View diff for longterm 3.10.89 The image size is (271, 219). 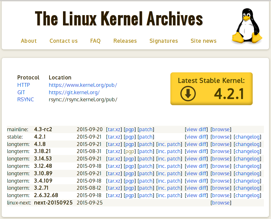coord(196,173)
